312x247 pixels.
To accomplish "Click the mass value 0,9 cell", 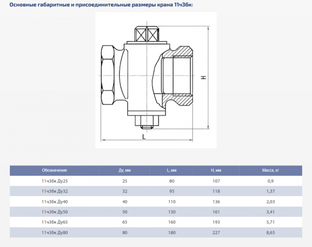I will 270,180.
